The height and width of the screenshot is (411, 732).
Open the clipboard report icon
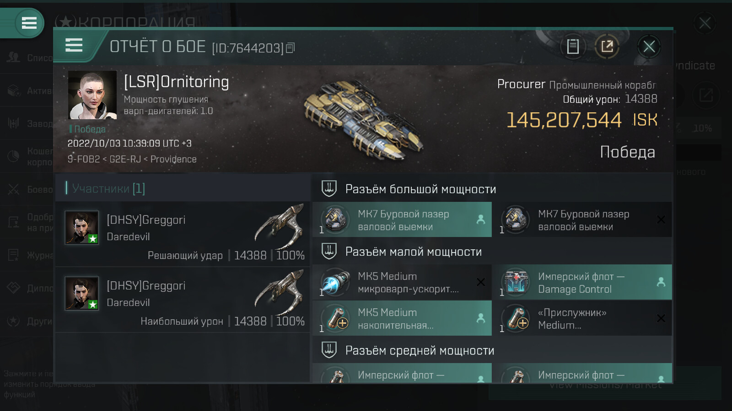(x=573, y=46)
